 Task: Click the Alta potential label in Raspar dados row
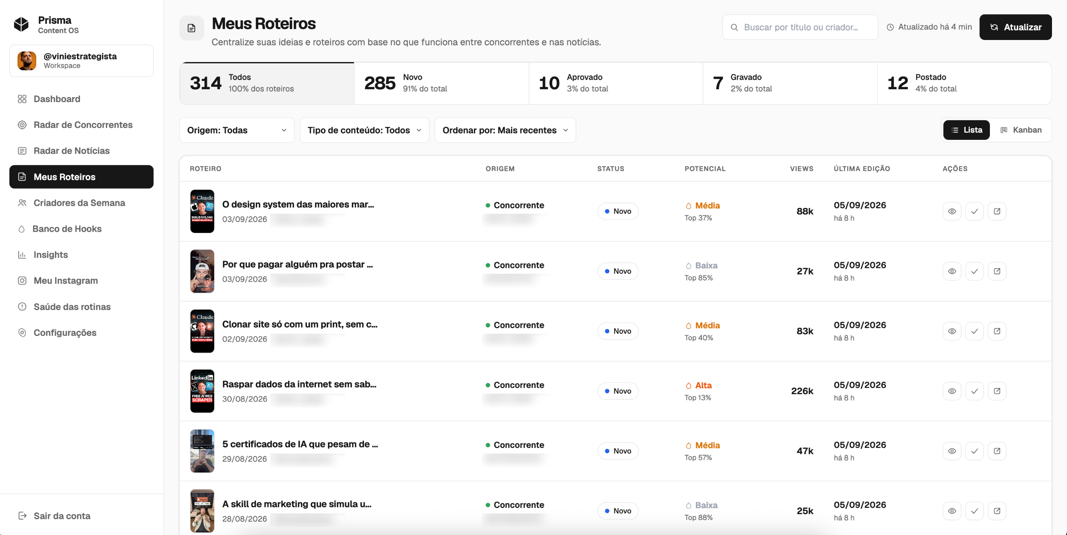[703, 385]
